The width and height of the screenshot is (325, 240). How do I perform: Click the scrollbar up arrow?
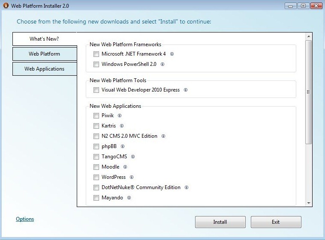click(308, 36)
